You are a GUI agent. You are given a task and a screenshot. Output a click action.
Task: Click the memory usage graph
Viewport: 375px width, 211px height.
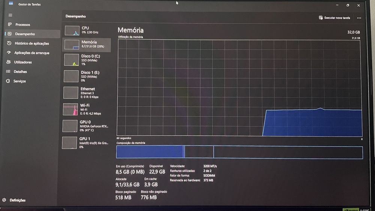(239, 88)
